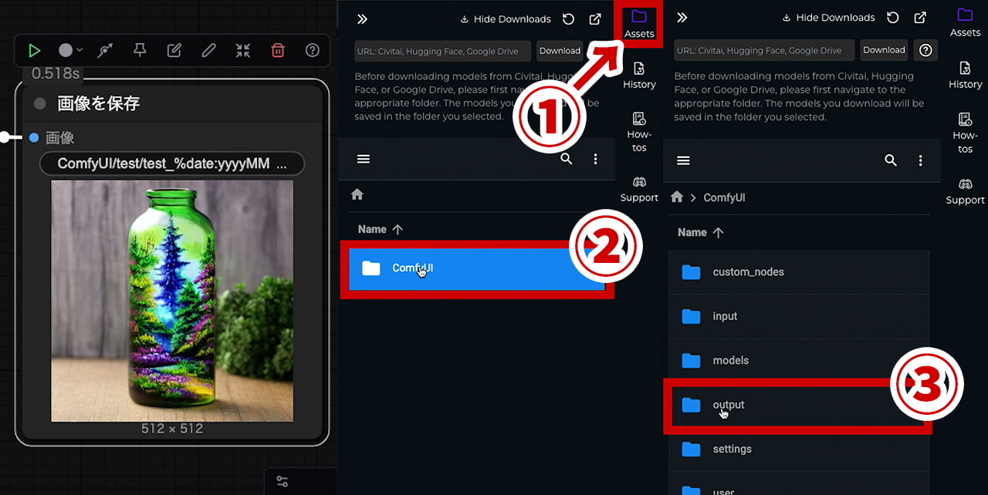The height and width of the screenshot is (495, 988).
Task: Pin the node using the pushpin icon
Action: coord(140,51)
